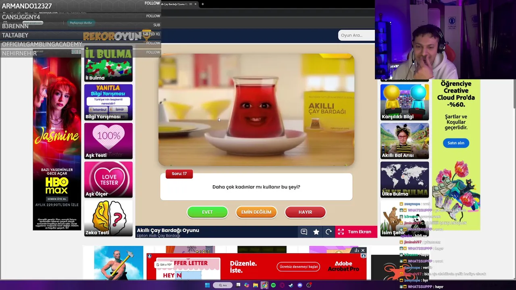The image size is (516, 290).
Task: Open the Aşk Testi game thumbnail
Action: pos(108,141)
